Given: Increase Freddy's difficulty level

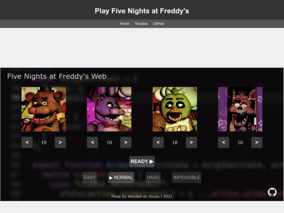Looking at the screenshot, I should point(60,143).
